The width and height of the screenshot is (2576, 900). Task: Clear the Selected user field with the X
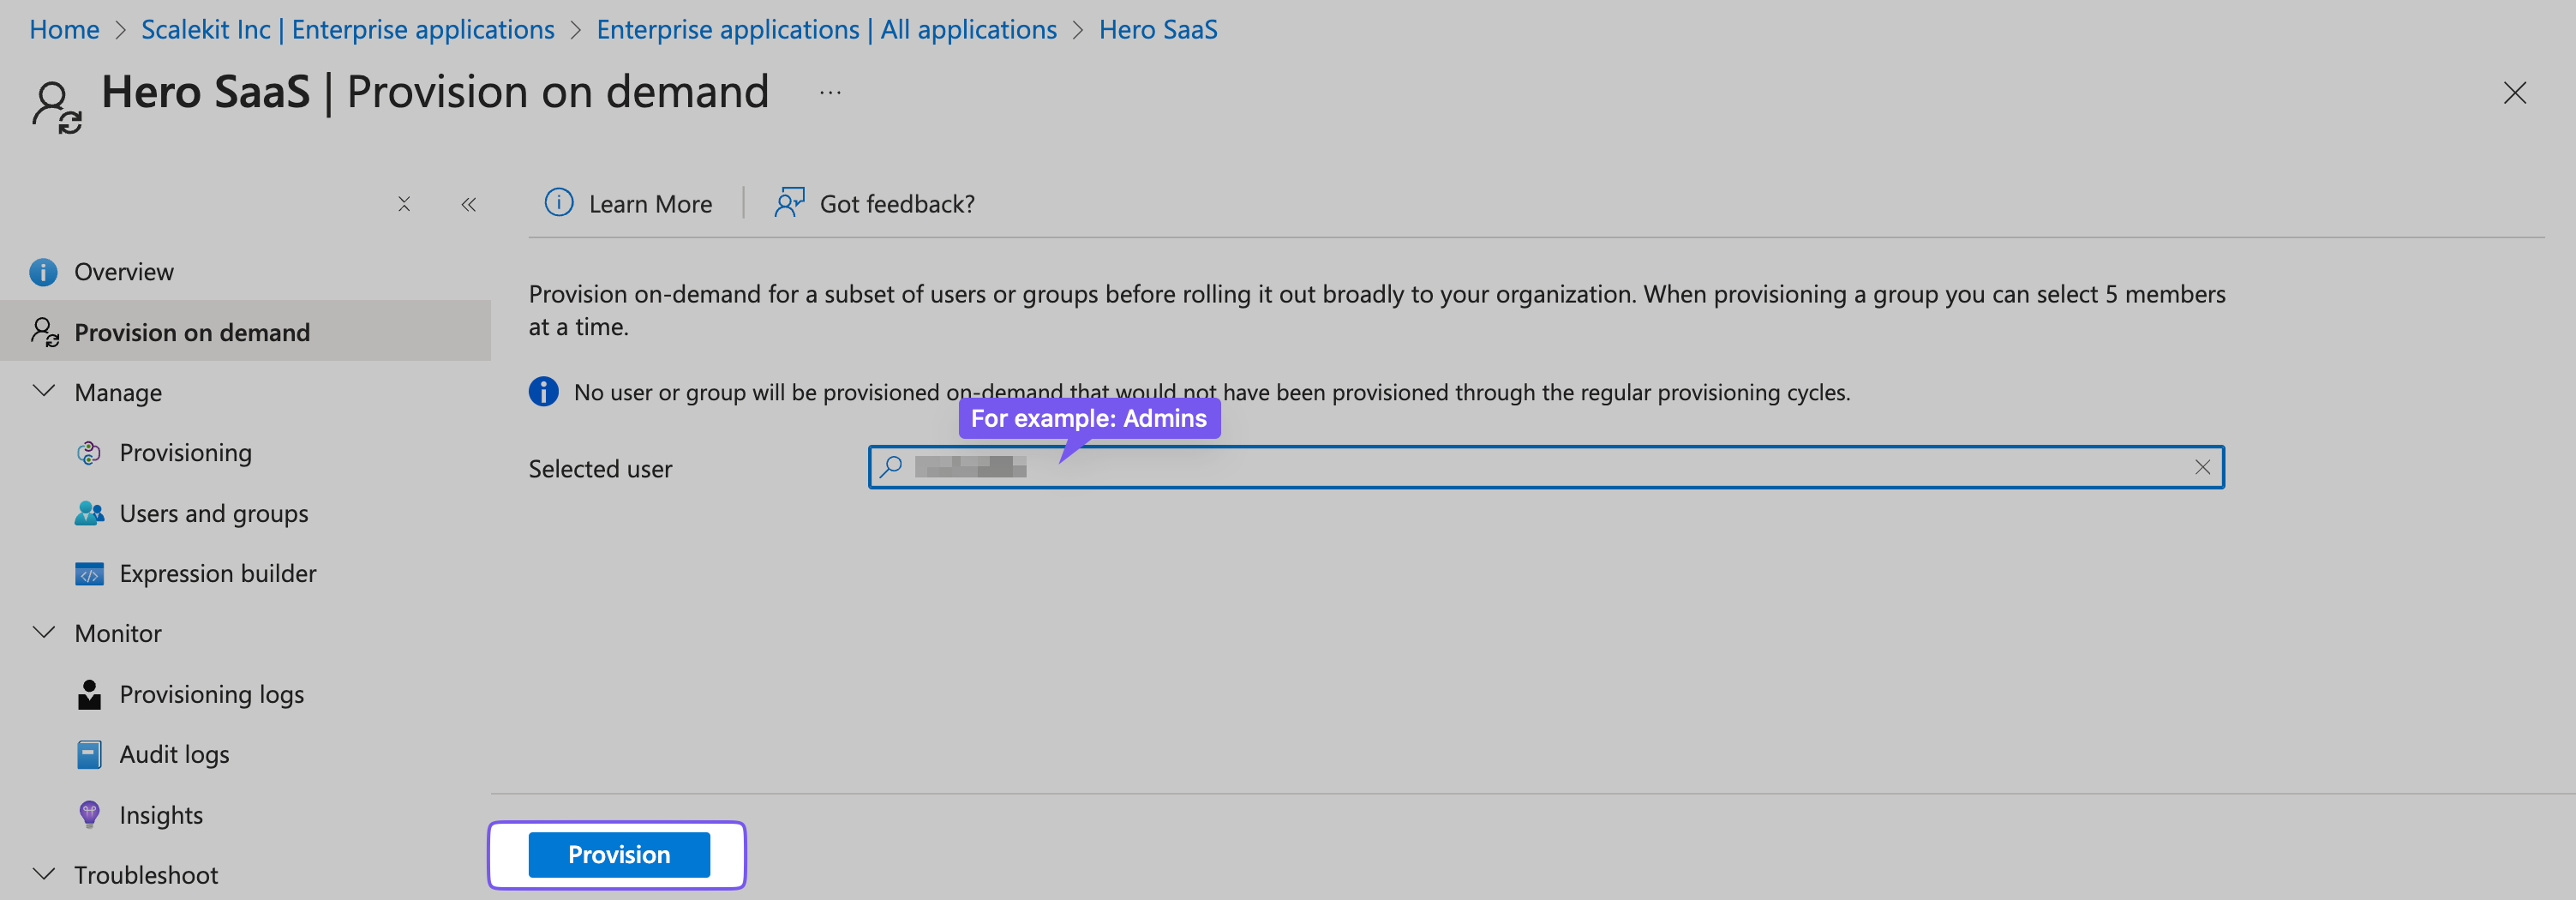point(2202,467)
